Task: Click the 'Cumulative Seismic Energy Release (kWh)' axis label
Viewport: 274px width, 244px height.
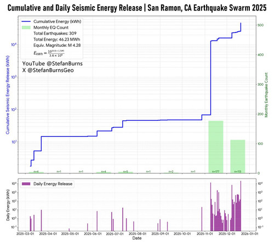Action: click(8, 95)
